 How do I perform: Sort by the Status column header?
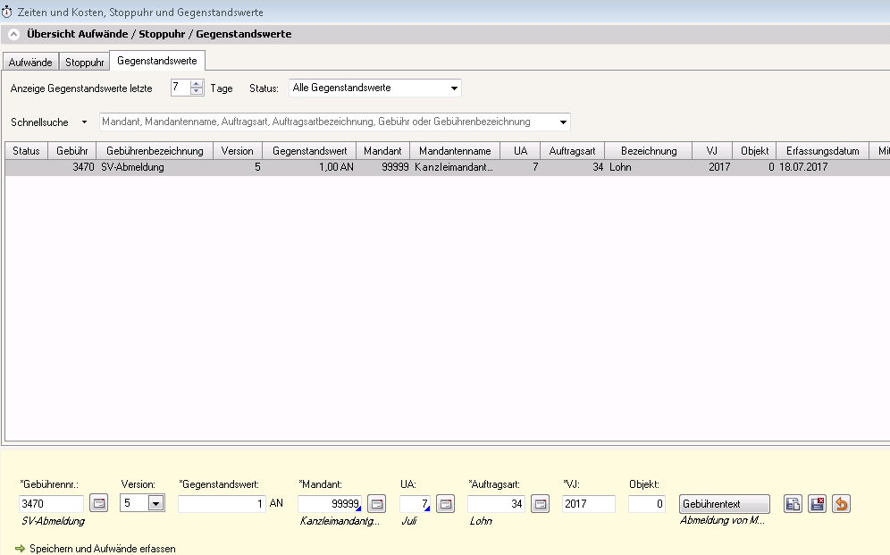click(x=26, y=151)
